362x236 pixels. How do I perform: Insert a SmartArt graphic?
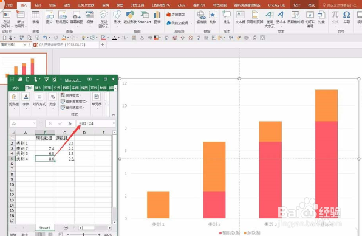click(145, 17)
